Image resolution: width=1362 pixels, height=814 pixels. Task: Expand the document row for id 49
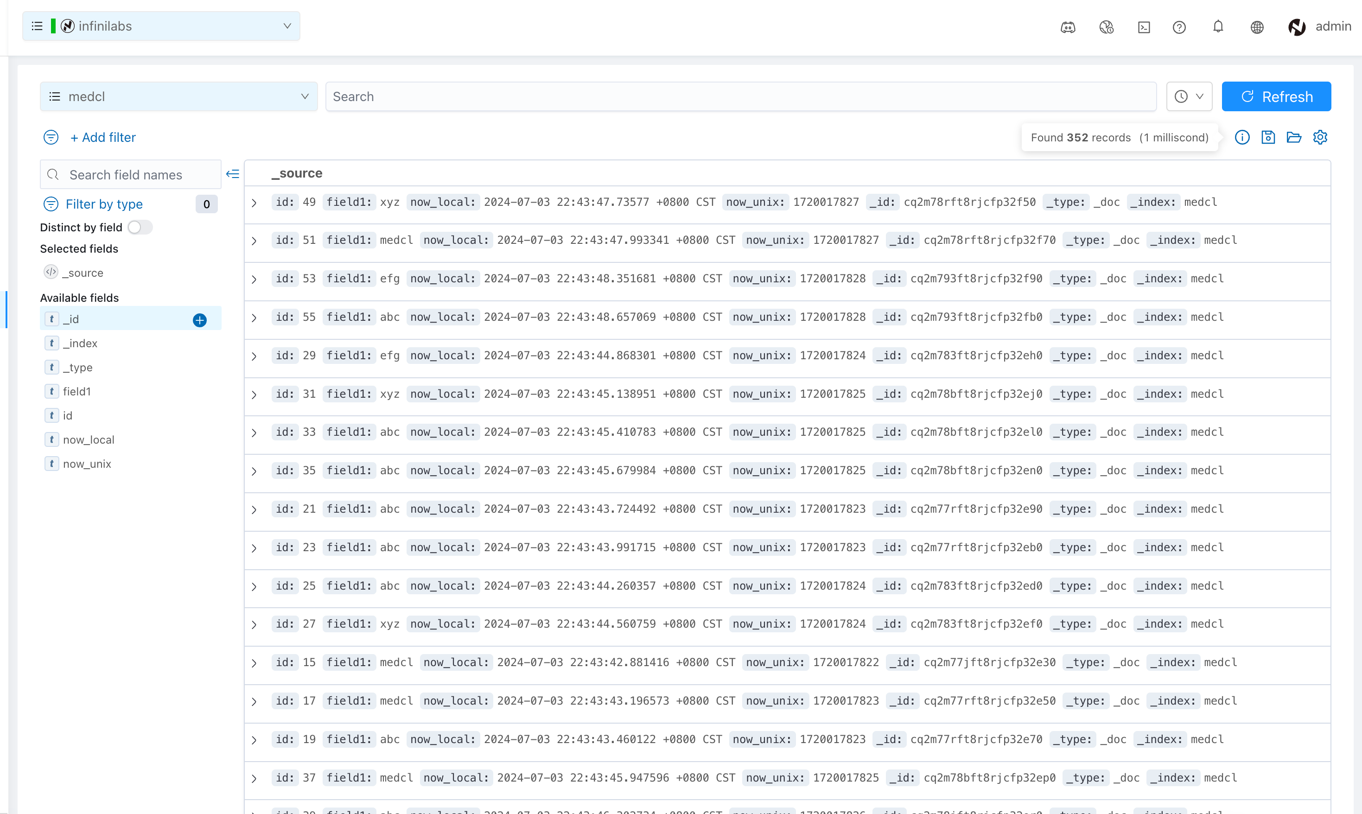(x=254, y=203)
